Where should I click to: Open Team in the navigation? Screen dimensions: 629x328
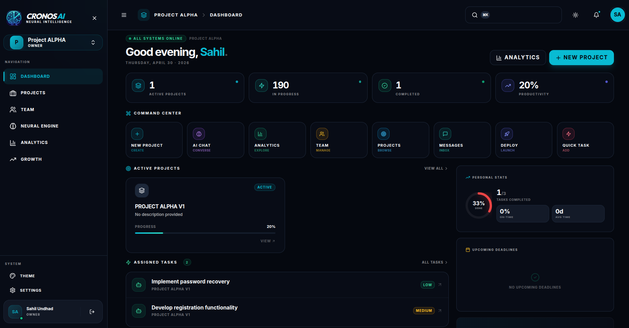point(53,110)
